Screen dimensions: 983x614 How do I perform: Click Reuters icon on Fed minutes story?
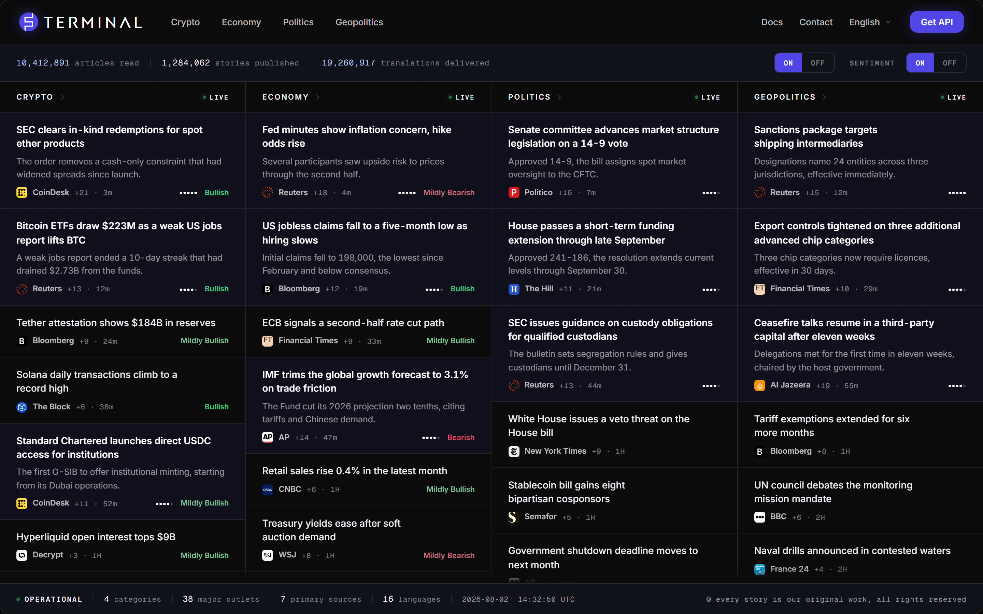(x=268, y=192)
